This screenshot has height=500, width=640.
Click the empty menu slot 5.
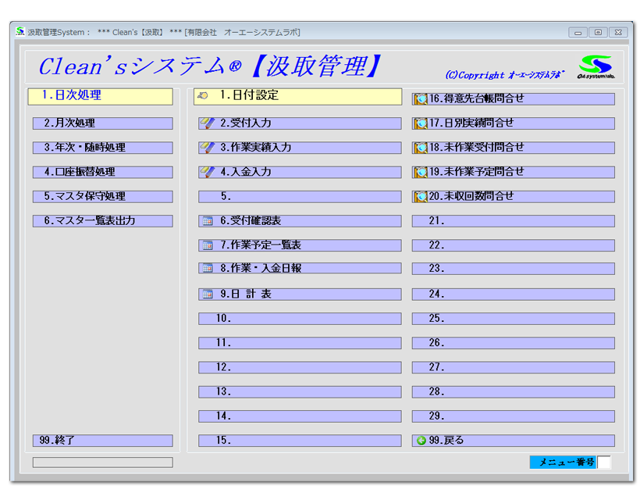(300, 197)
